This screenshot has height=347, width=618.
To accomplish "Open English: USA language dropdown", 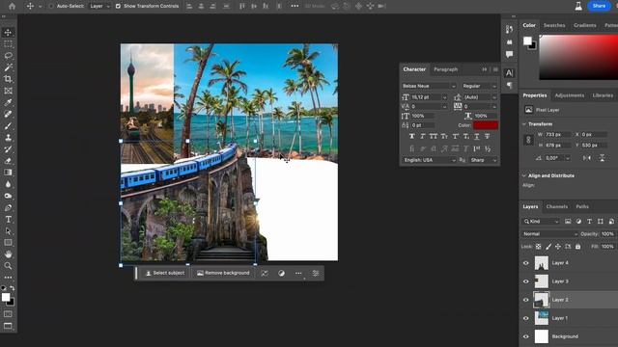I will pyautogui.click(x=429, y=160).
